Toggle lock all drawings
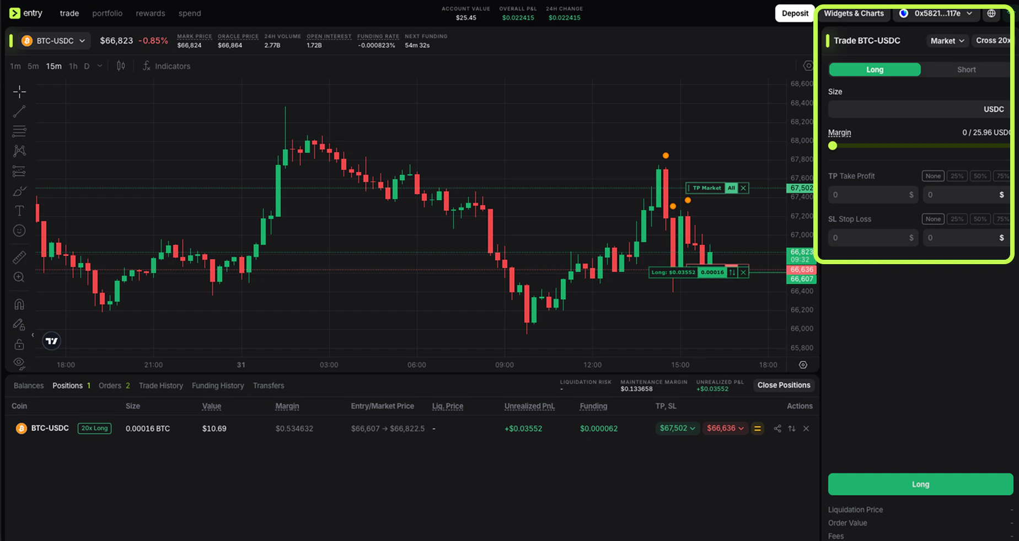The image size is (1019, 541). coord(19,344)
